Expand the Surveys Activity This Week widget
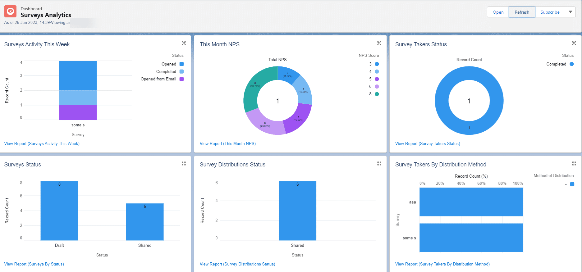This screenshot has width=582, height=272. point(184,43)
